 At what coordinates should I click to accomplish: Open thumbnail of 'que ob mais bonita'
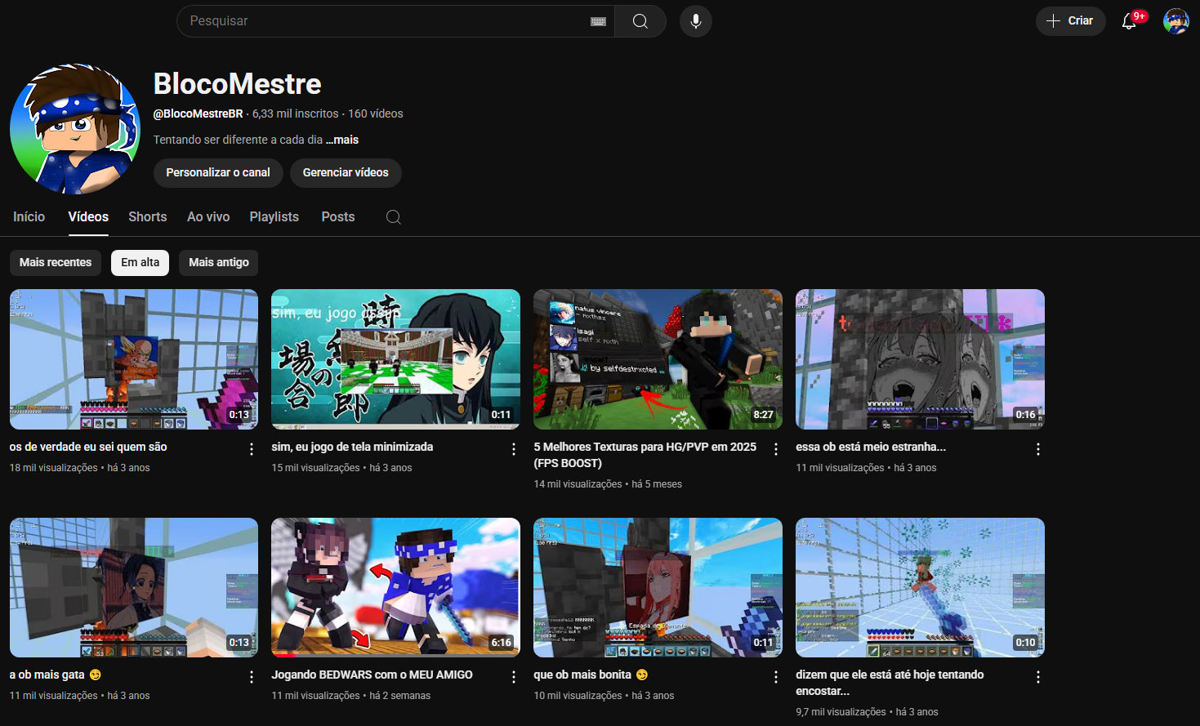[658, 588]
